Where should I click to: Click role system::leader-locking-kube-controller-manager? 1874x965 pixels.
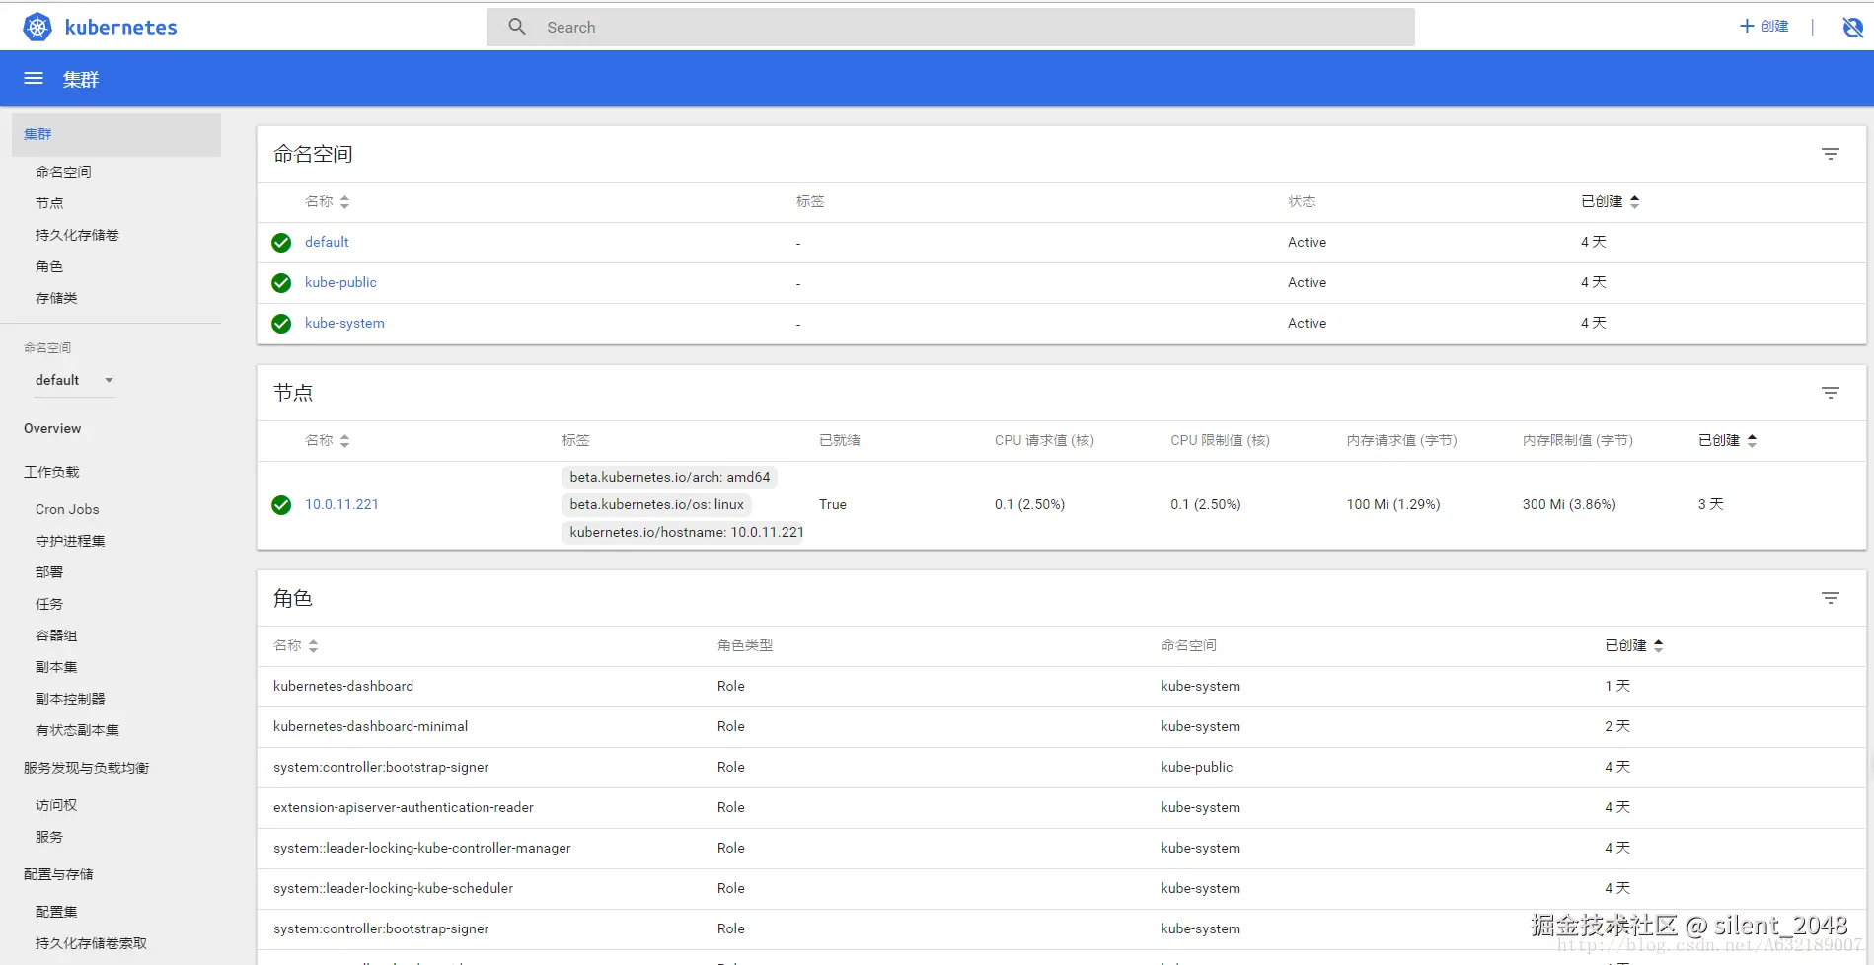[x=422, y=848]
